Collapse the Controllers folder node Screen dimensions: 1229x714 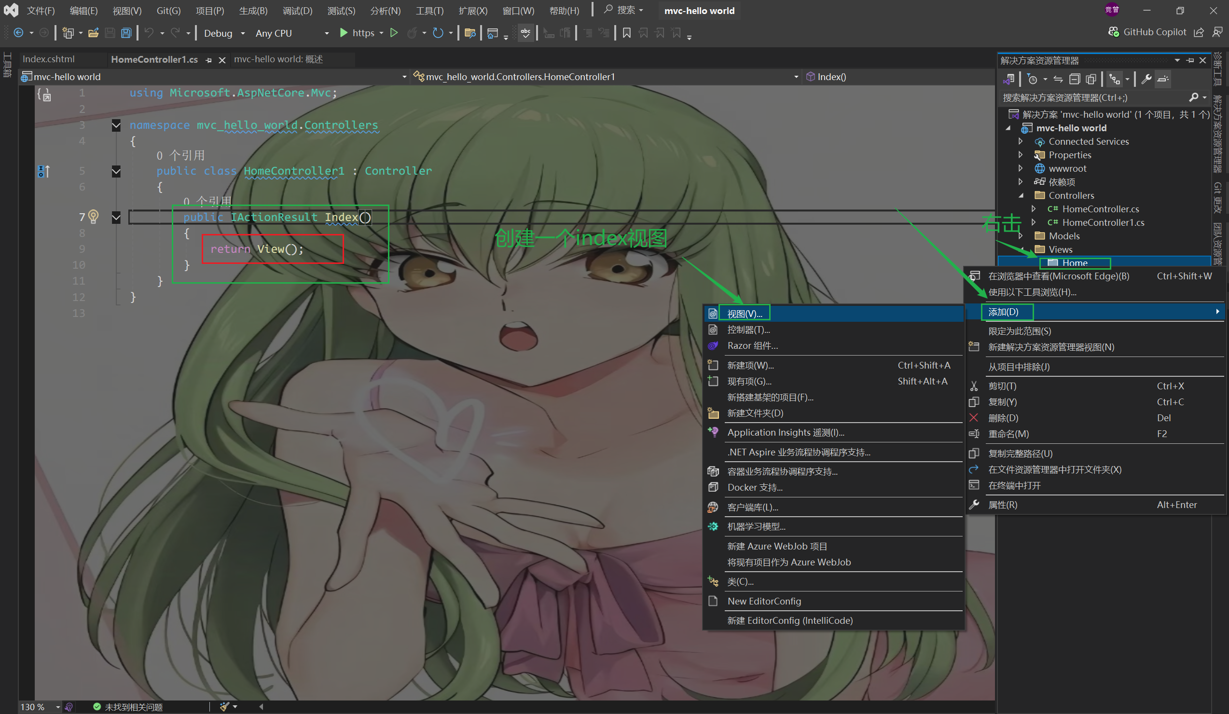coord(1020,195)
